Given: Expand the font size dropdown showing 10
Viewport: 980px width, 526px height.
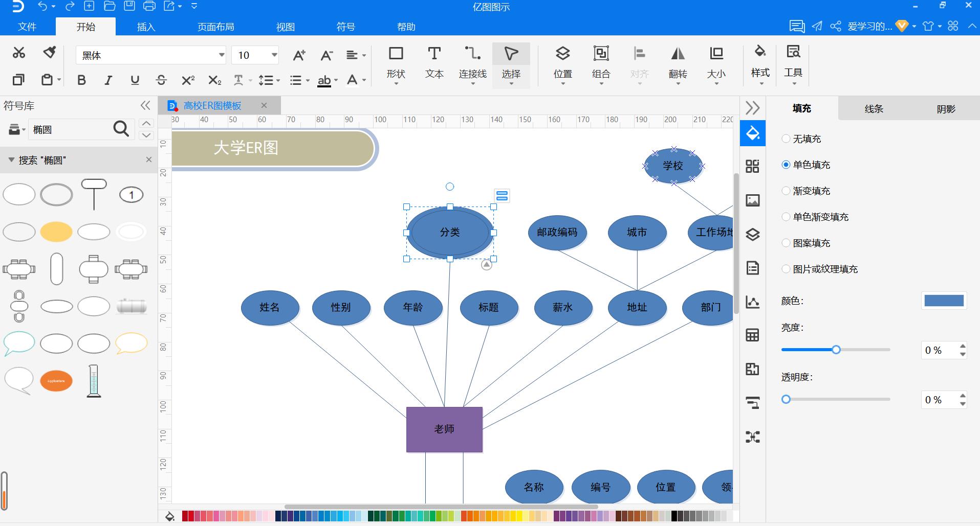Looking at the screenshot, I should 274,55.
